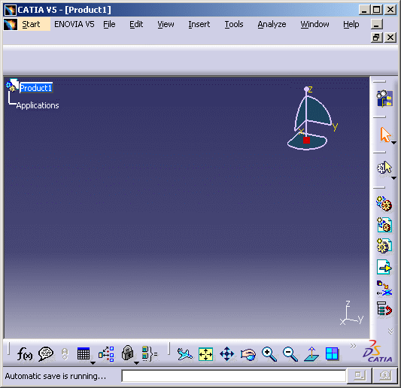Toggle the multi-view quad layout icon
This screenshot has width=401, height=388.
pos(332,354)
